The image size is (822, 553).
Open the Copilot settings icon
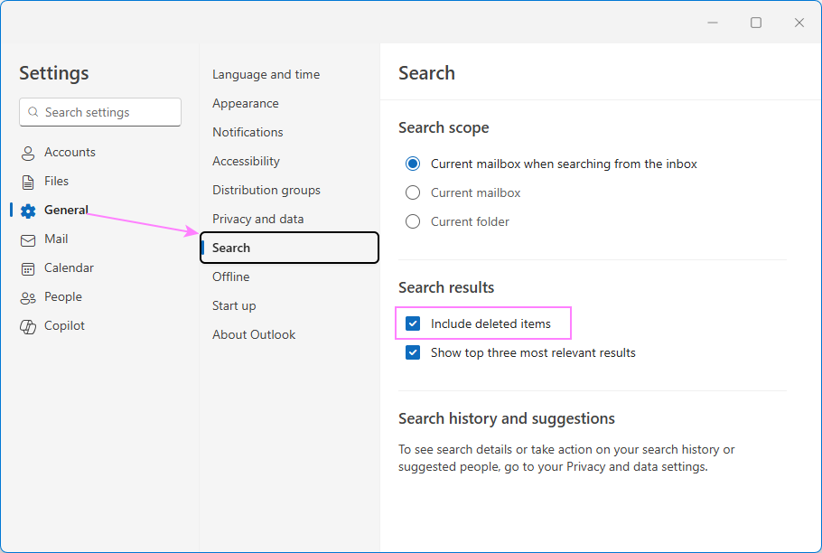28,325
